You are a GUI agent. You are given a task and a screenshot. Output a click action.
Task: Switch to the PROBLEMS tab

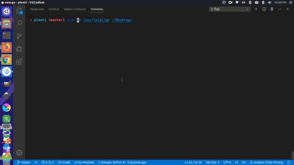(37, 9)
